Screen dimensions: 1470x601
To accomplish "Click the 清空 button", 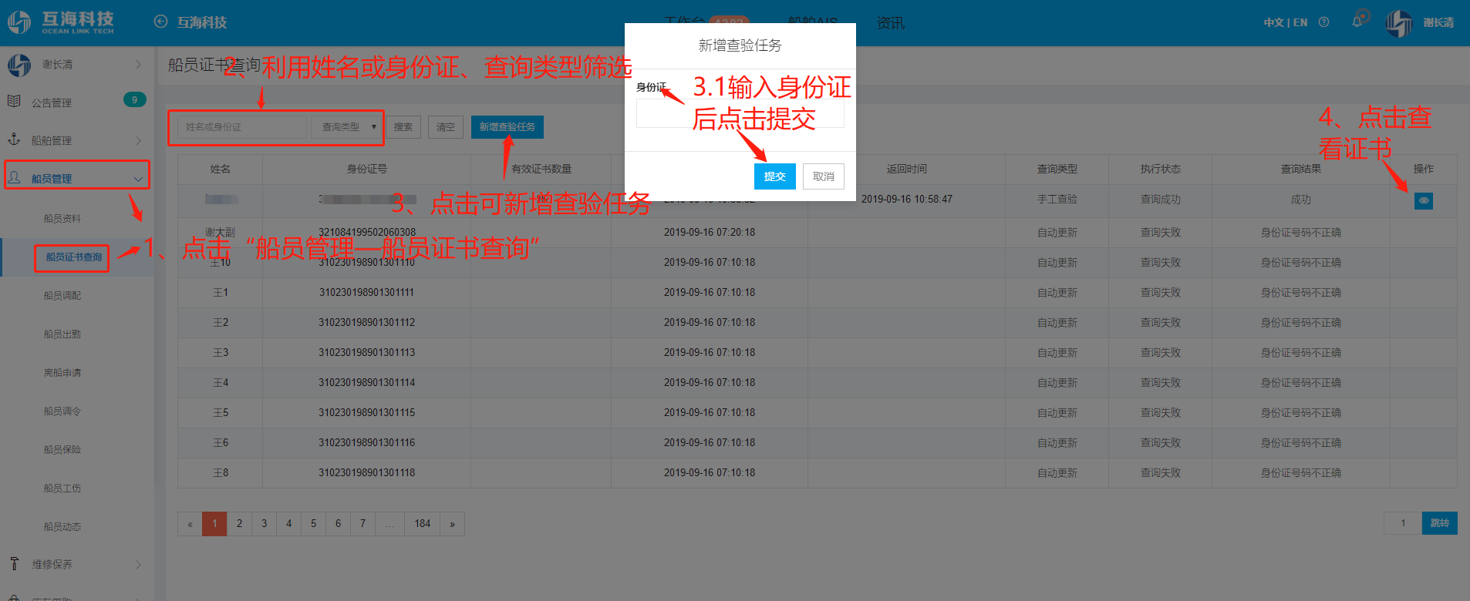I will click(x=446, y=127).
